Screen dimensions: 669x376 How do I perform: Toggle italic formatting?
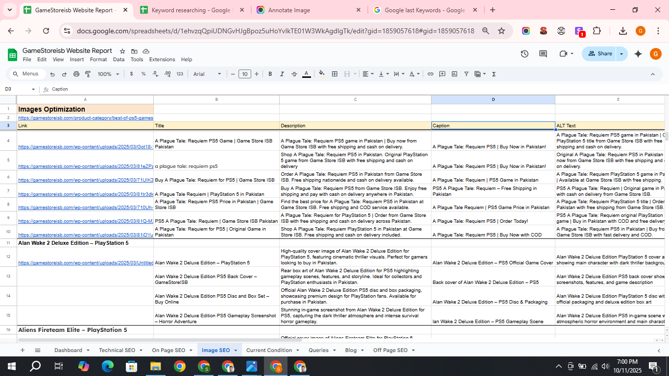(282, 74)
